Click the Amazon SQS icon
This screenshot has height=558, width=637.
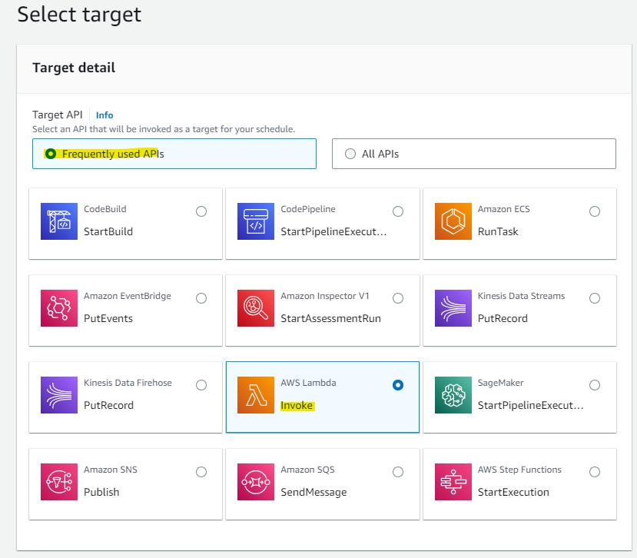(x=256, y=482)
